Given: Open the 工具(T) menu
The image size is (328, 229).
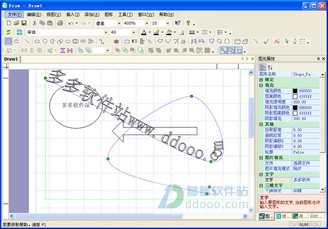Looking at the screenshot, I should (125, 14).
